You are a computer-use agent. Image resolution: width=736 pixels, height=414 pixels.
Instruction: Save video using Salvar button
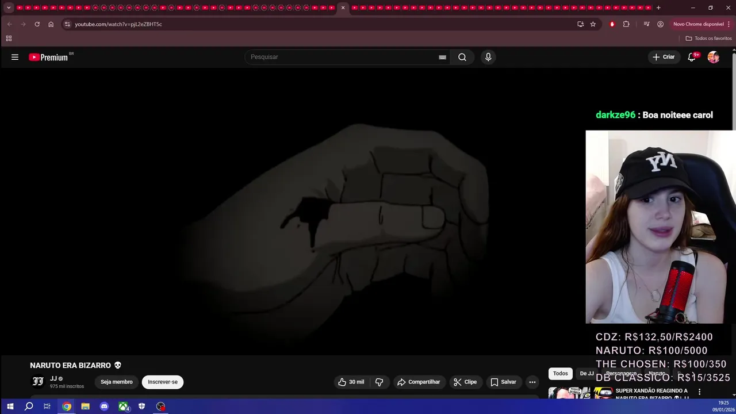[504, 382]
